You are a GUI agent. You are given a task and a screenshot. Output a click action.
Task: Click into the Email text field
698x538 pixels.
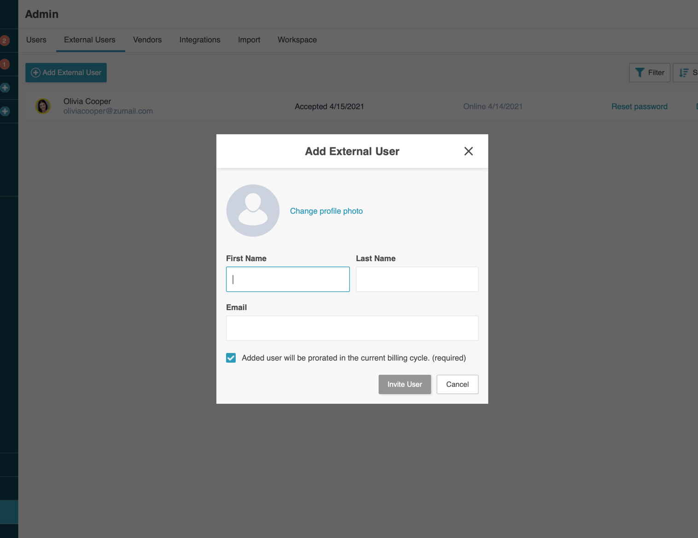352,328
